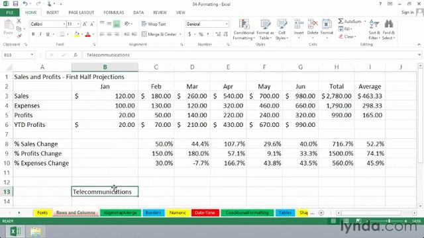Toggle Underline formatting
424x238 pixels.
[x=48, y=34]
